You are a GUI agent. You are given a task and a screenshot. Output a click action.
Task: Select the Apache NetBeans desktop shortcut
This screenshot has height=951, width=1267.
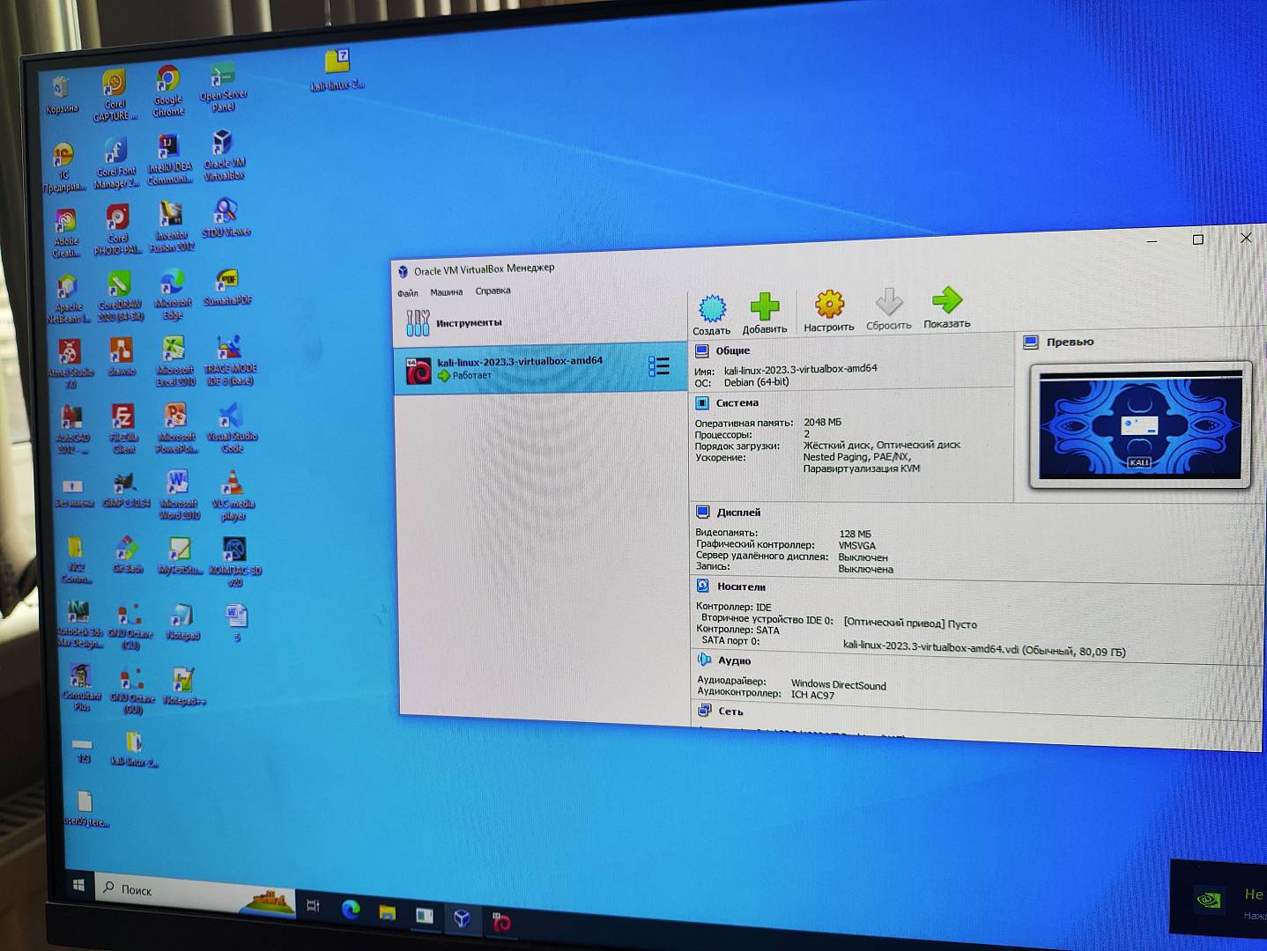pyautogui.click(x=68, y=299)
